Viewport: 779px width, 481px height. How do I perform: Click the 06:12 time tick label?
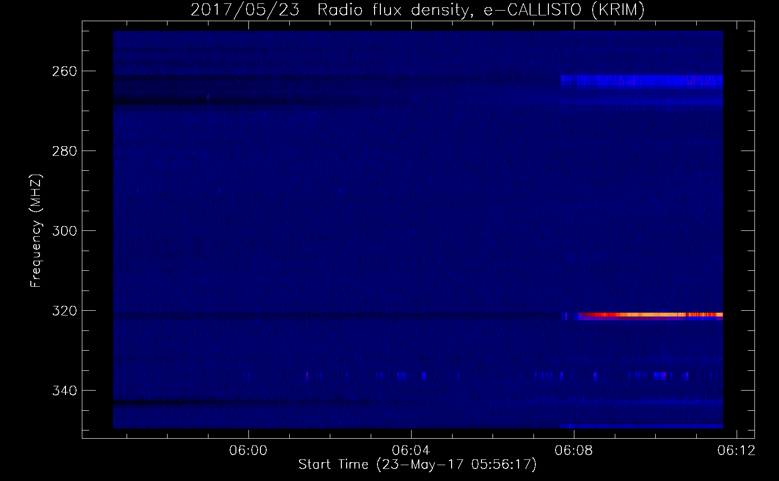737,451
